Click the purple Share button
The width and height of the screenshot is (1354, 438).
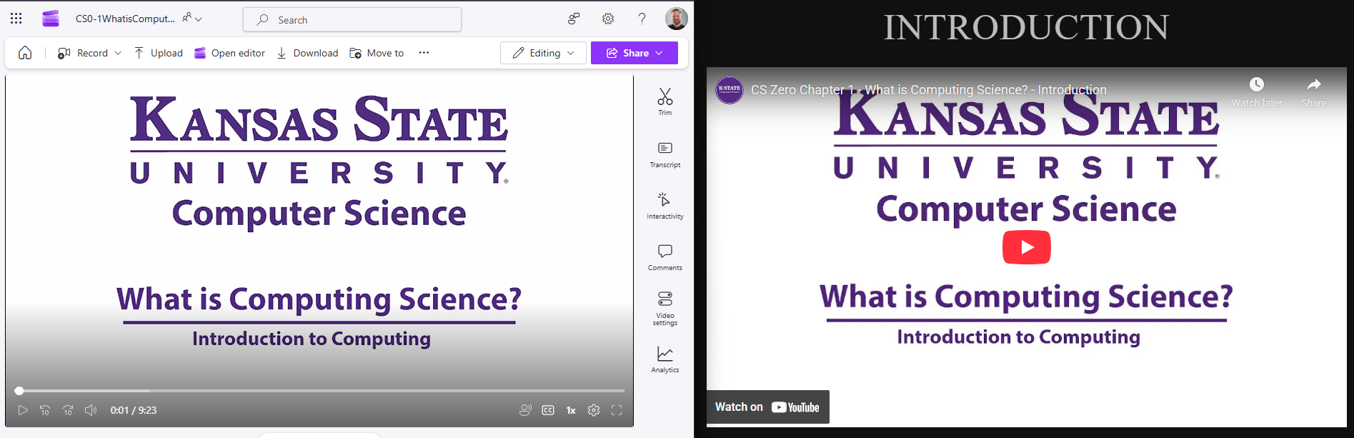pyautogui.click(x=634, y=53)
